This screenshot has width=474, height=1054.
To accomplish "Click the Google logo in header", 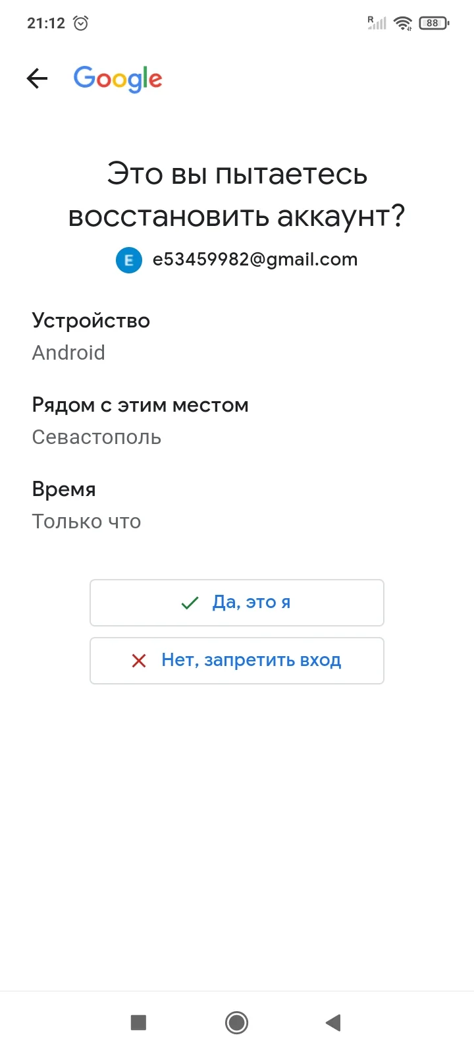I will click(x=118, y=79).
